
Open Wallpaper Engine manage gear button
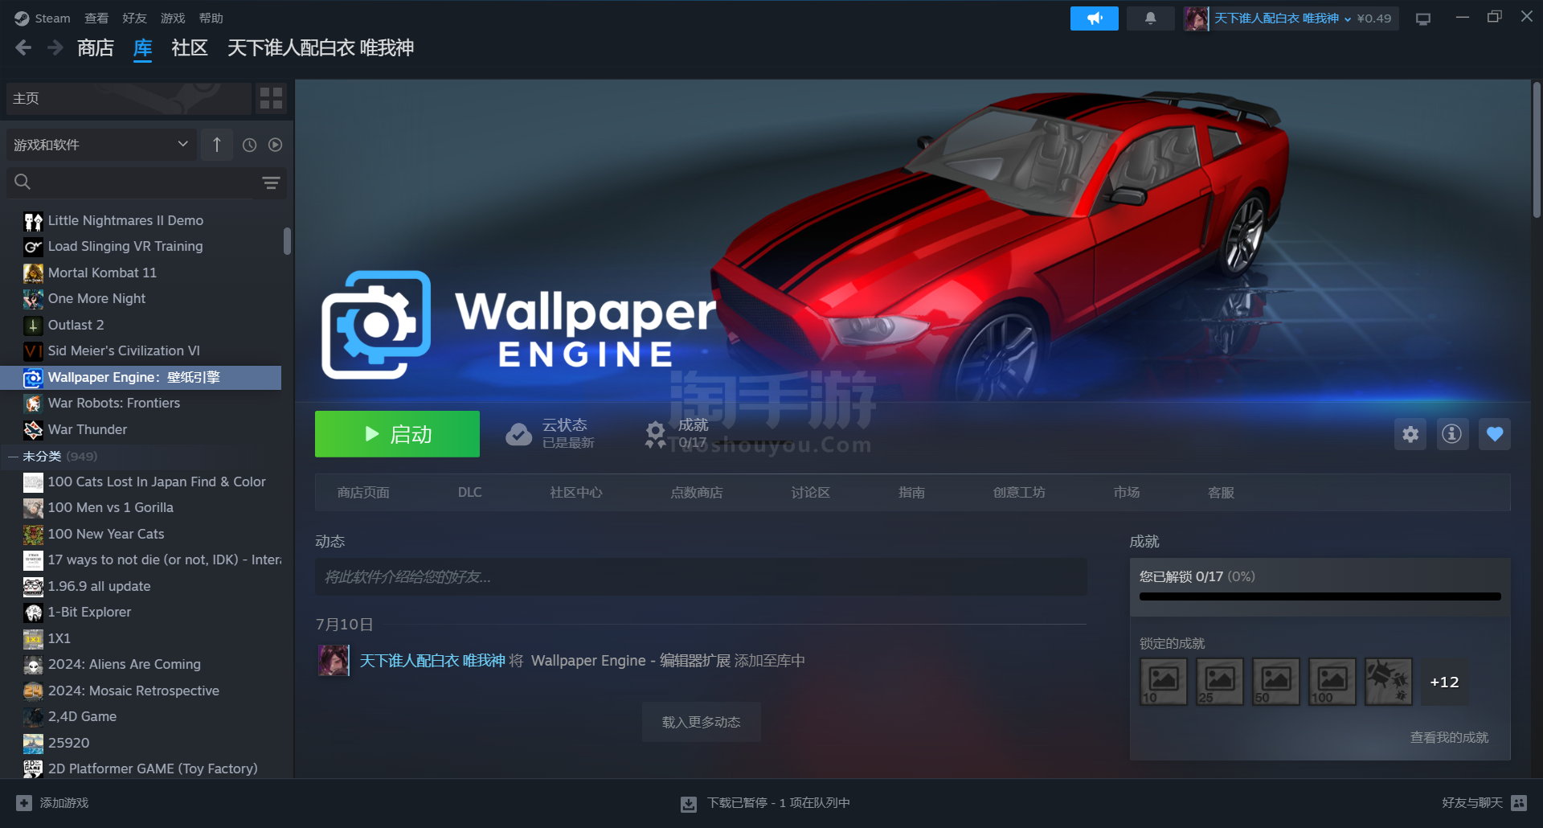[1410, 434]
